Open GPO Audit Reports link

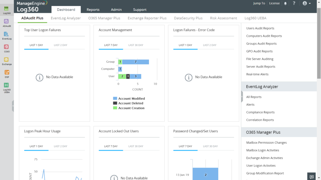coord(259,51)
